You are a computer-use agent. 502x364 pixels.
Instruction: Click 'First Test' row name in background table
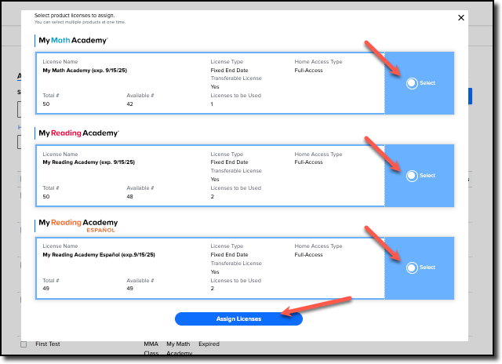[48, 344]
